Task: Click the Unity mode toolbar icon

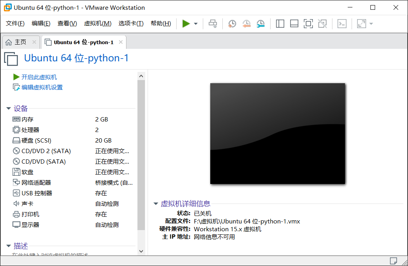Action: pyautogui.click(x=322, y=23)
